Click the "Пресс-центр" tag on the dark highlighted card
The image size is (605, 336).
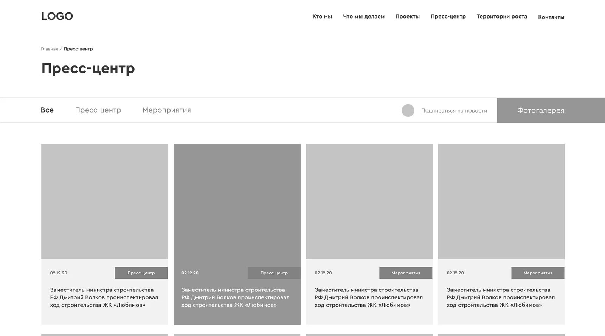274,273
